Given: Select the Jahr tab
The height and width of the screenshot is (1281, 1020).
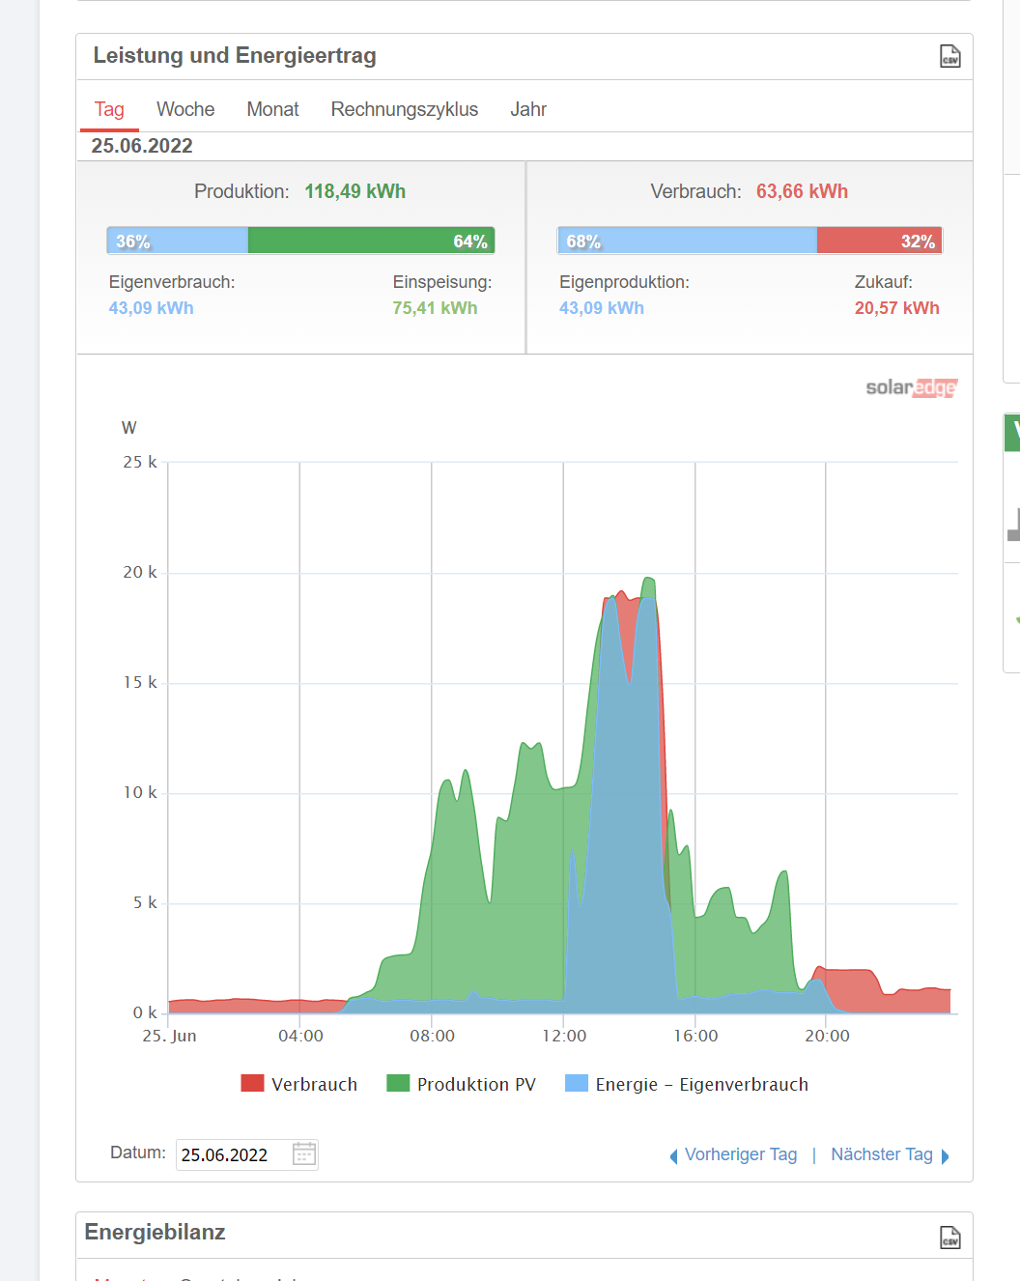Looking at the screenshot, I should [x=528, y=109].
